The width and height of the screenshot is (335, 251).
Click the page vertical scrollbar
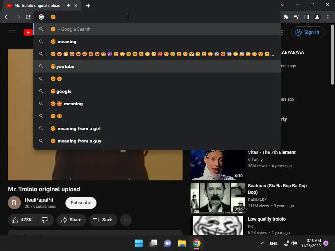[332, 55]
